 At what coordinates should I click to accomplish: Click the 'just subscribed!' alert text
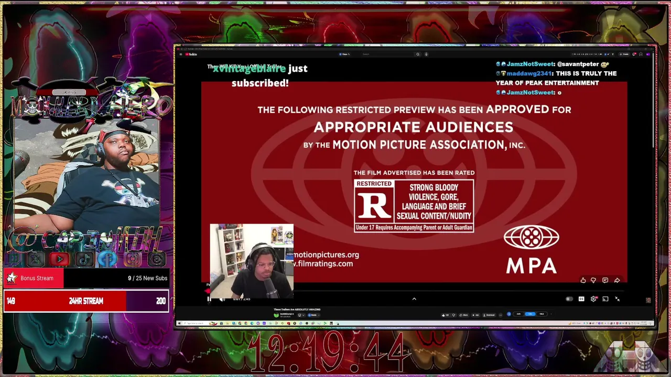click(269, 76)
